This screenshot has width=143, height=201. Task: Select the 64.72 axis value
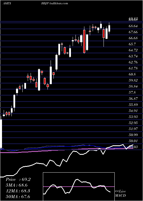point(133,50)
